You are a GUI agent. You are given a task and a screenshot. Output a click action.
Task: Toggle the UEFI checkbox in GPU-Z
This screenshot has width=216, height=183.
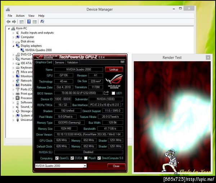point(113,93)
